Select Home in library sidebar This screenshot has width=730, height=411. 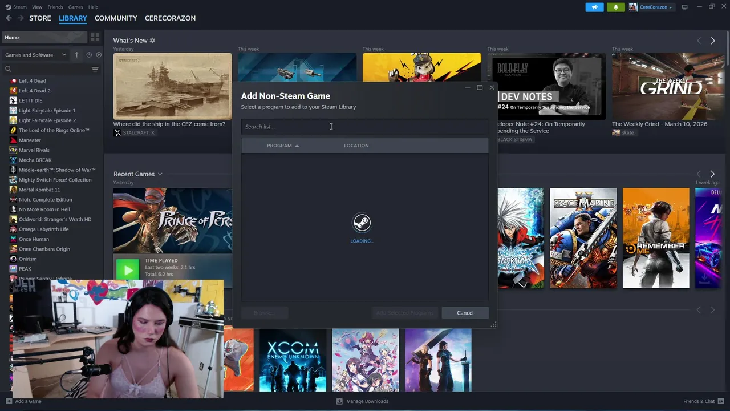pos(44,38)
